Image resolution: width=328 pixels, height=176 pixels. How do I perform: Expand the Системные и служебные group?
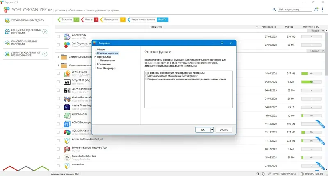tap(58, 57)
